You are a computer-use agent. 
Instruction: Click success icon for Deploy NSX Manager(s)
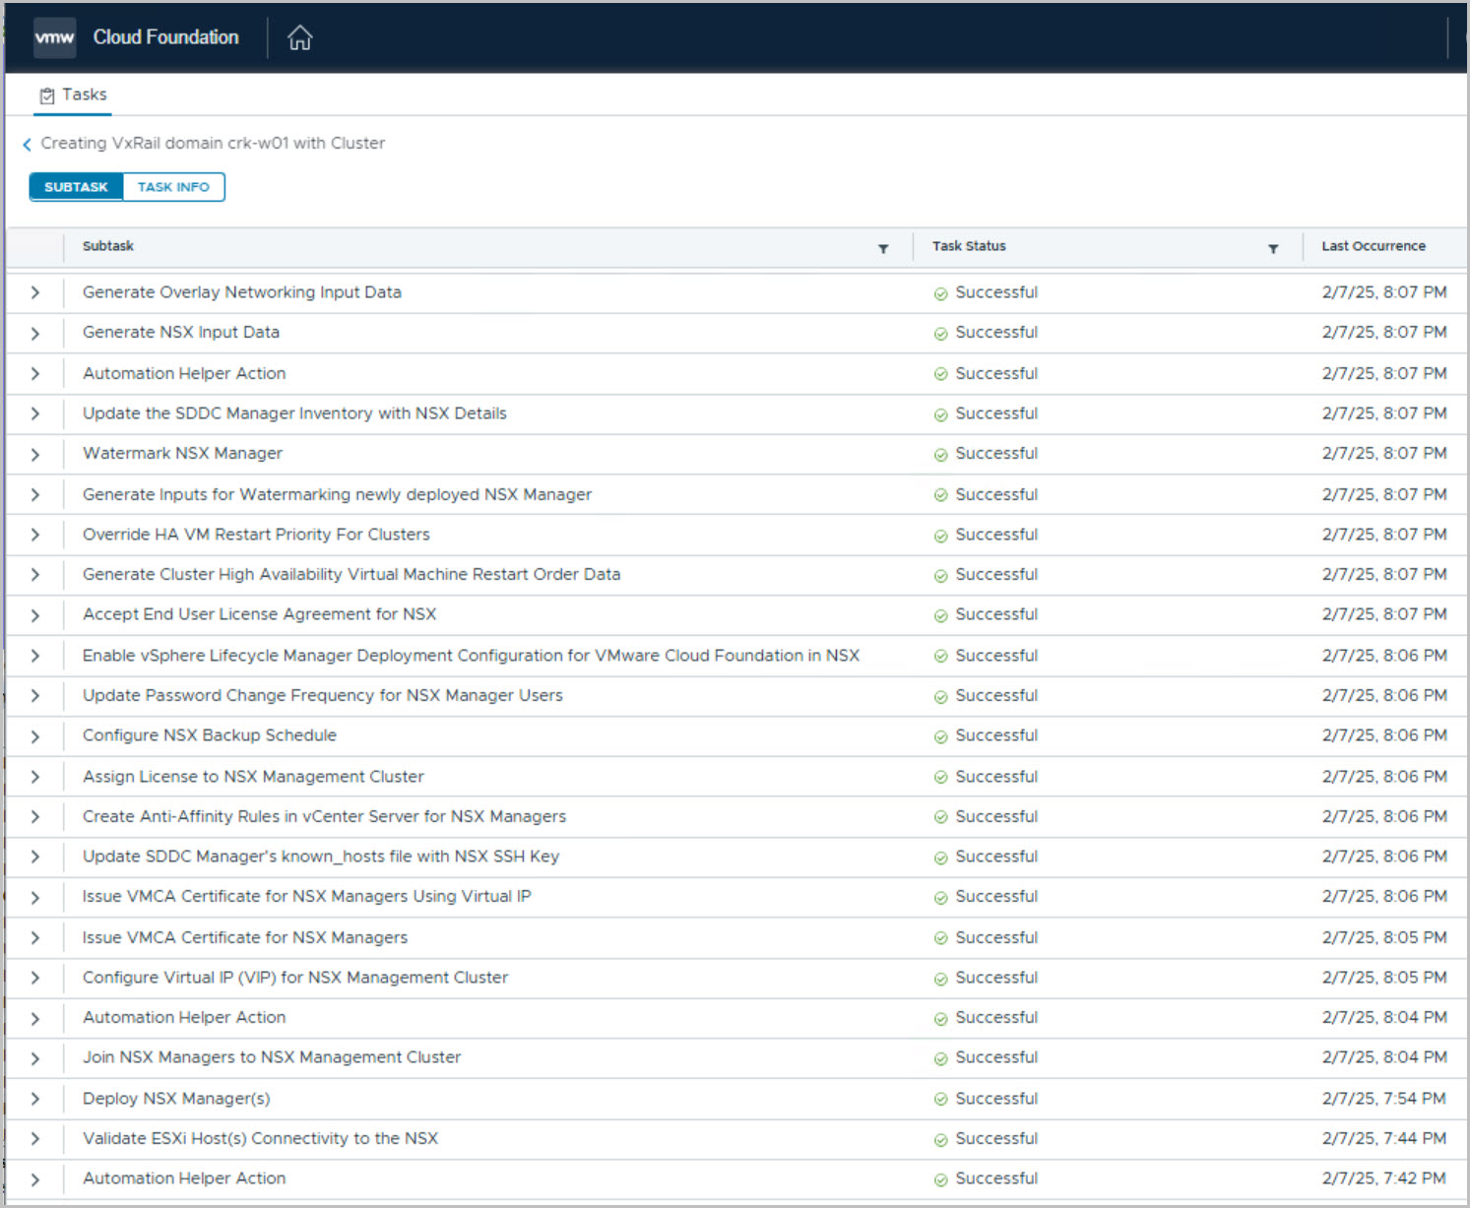point(940,1099)
